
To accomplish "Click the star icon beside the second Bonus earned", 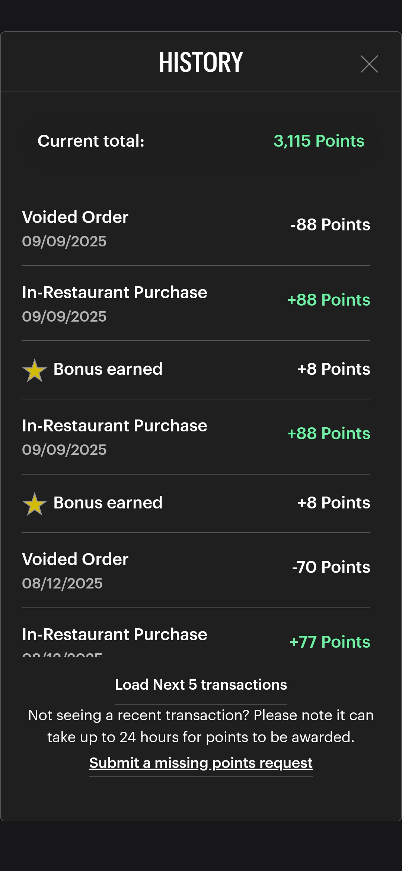I will click(35, 504).
